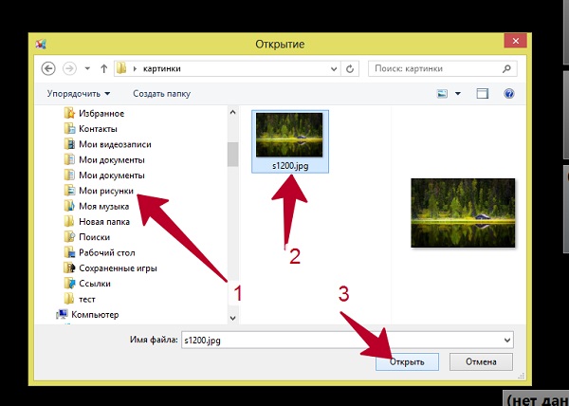
Task: Click the s1200.jpg file name label
Action: pyautogui.click(x=290, y=166)
